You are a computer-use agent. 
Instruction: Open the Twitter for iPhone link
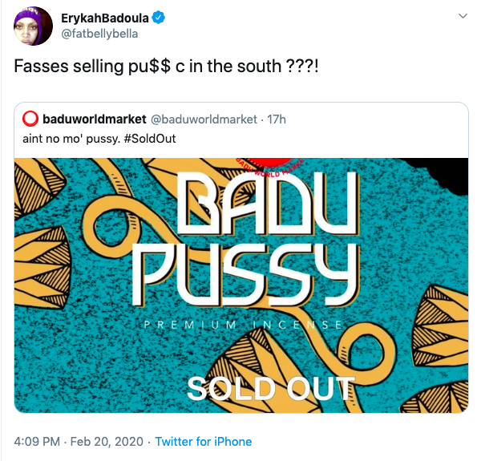[x=203, y=442]
